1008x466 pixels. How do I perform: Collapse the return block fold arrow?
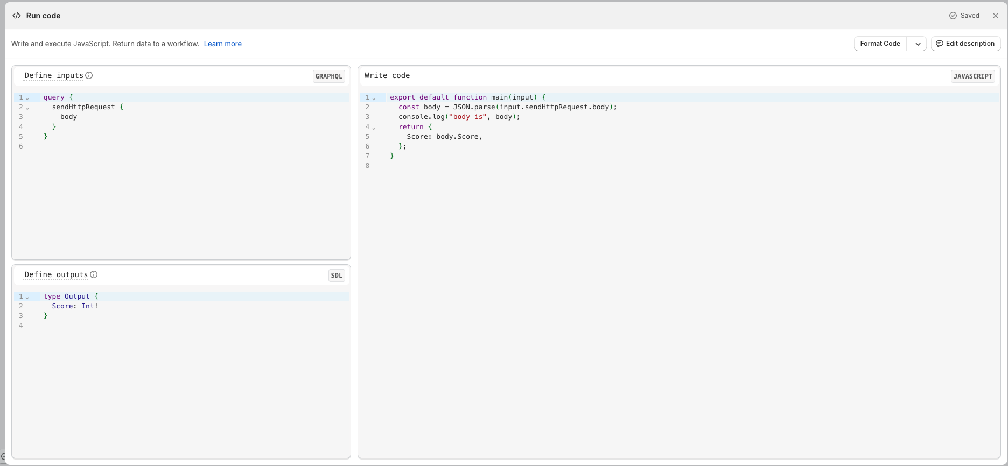(x=374, y=128)
